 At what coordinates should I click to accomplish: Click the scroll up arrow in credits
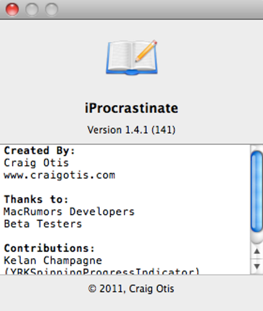click(257, 251)
